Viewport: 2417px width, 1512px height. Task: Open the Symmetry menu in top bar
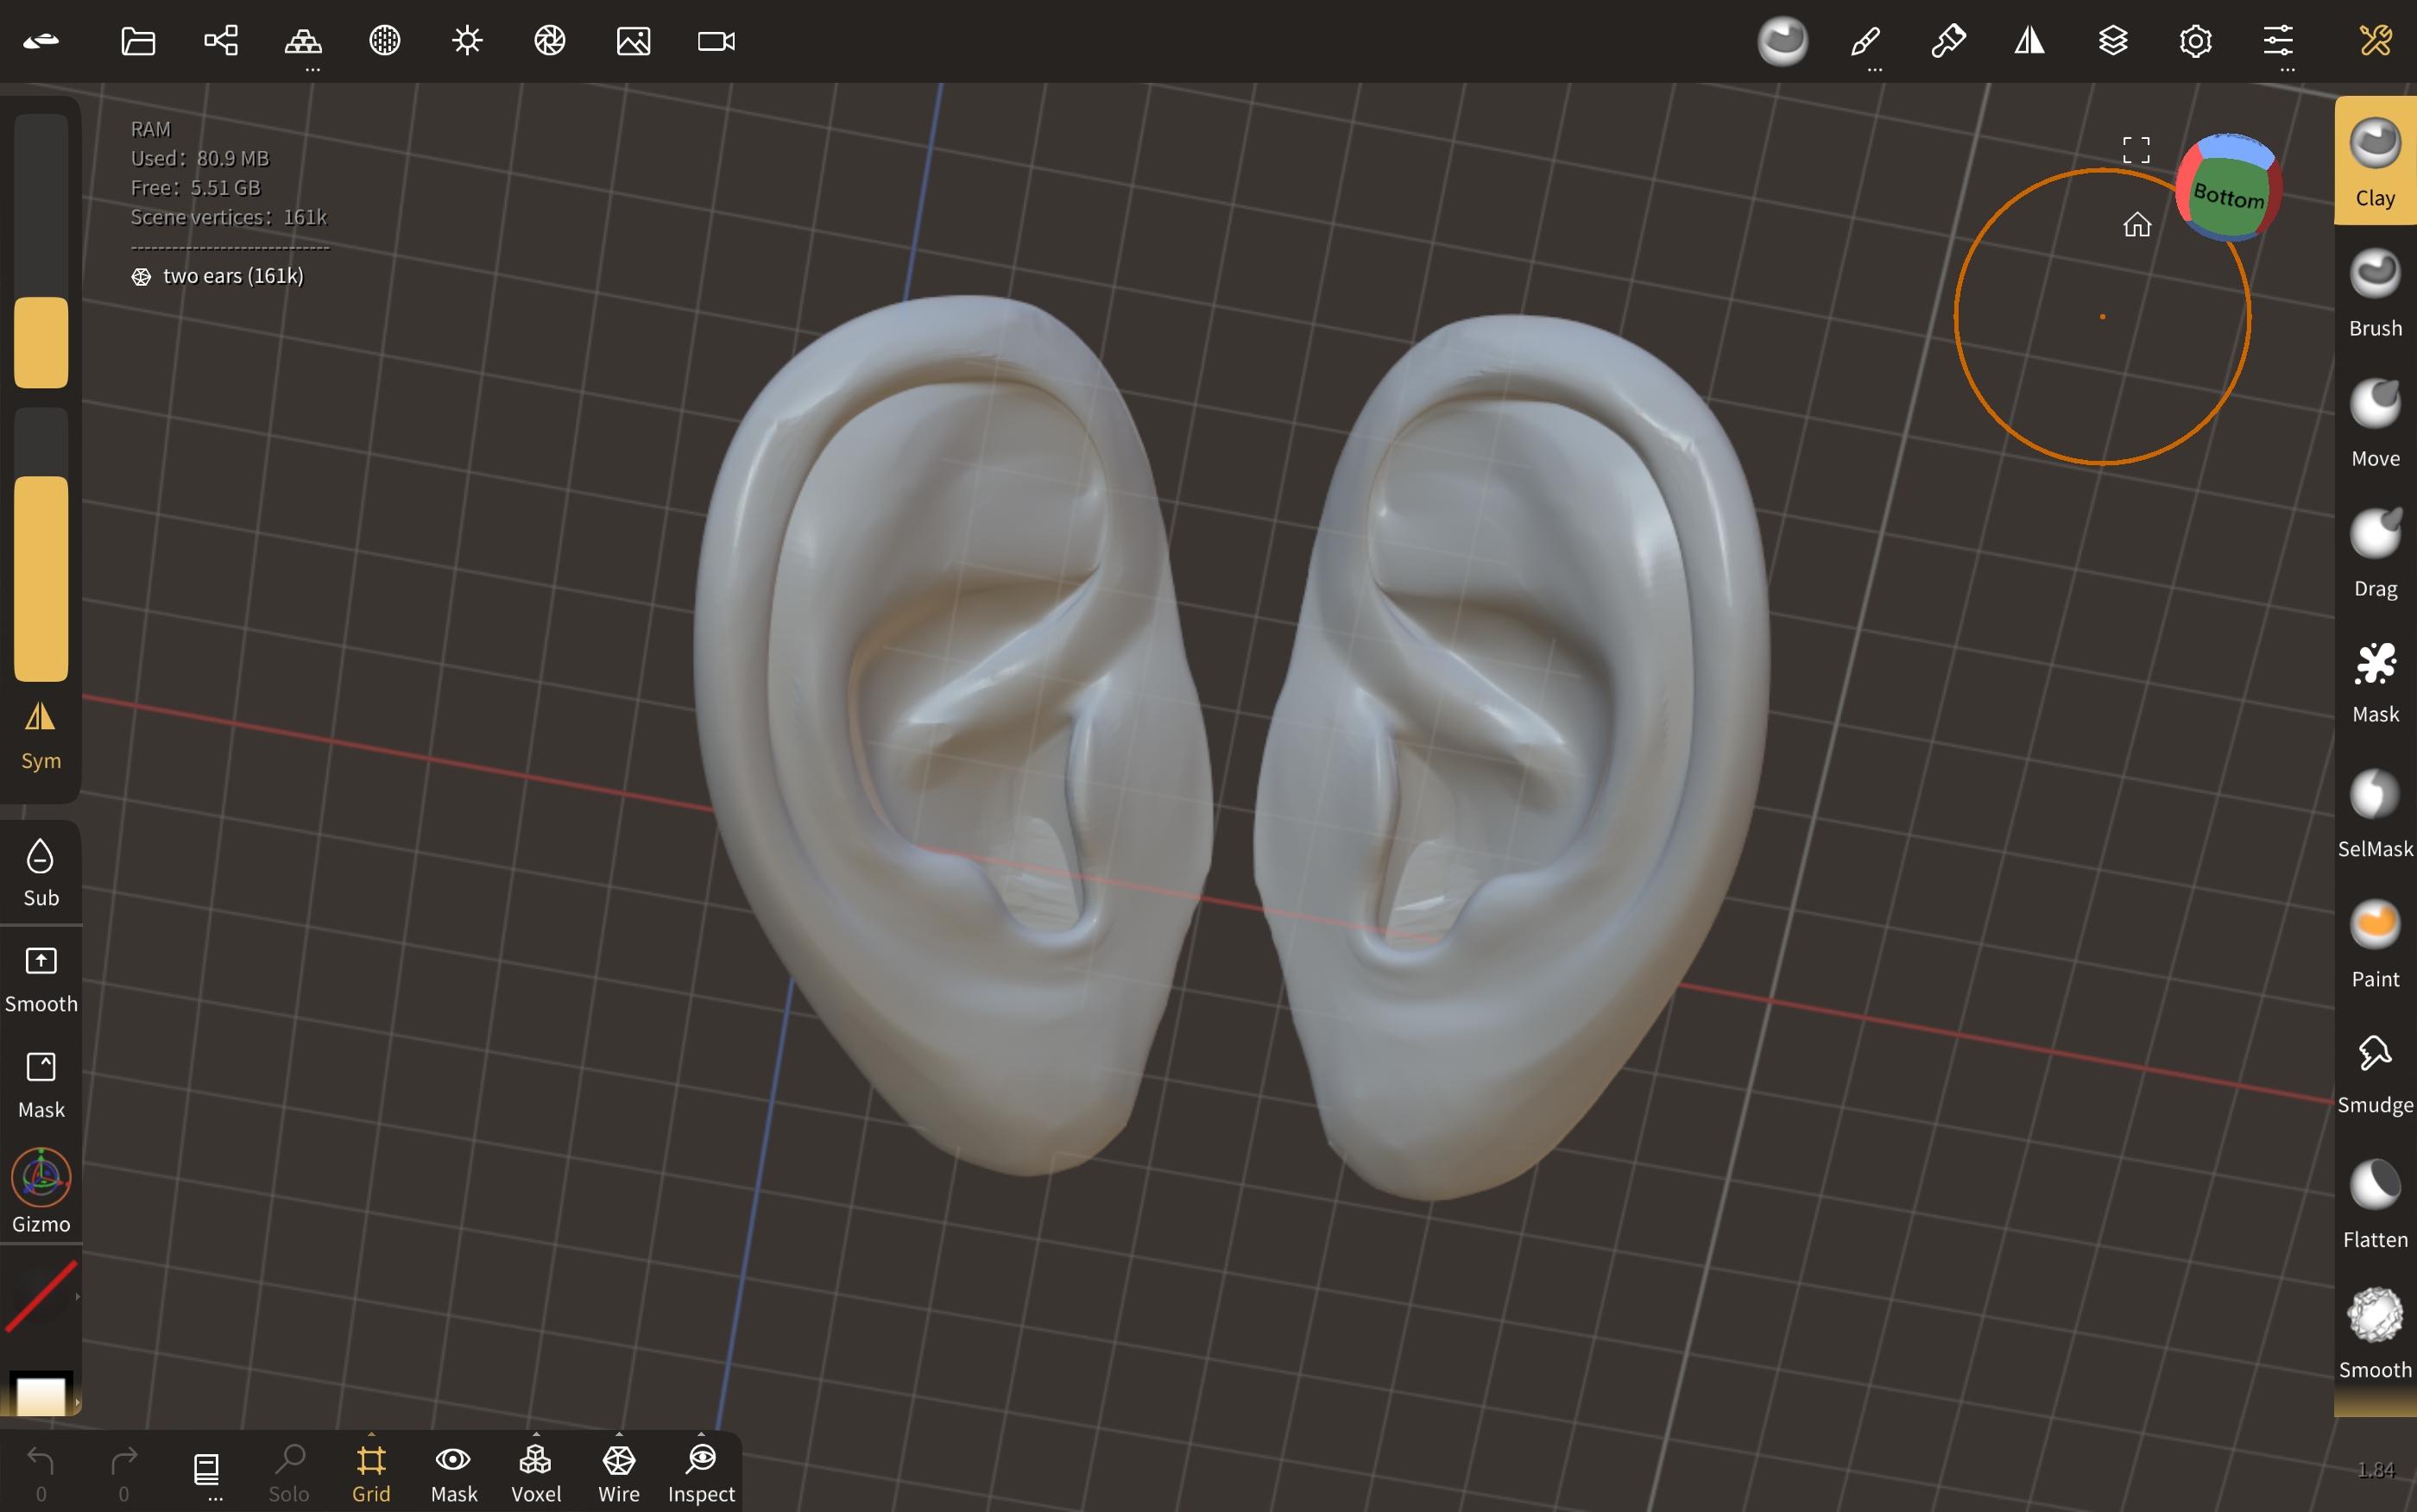click(x=2030, y=41)
